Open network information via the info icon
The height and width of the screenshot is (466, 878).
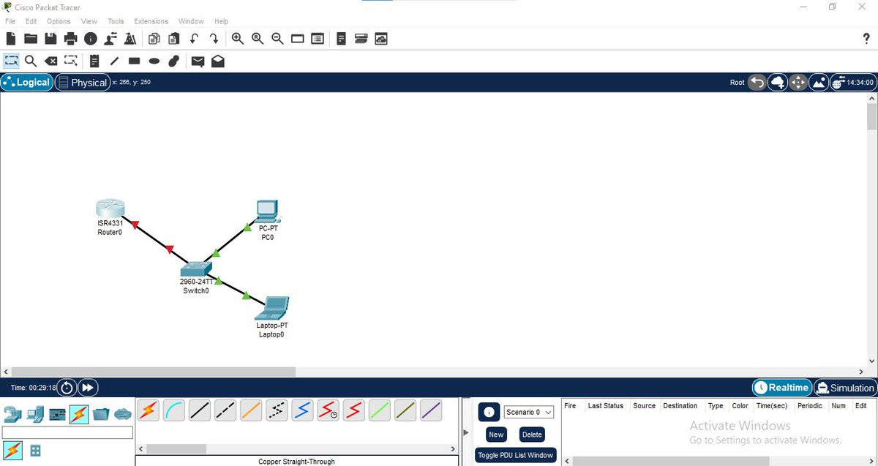[x=91, y=39]
